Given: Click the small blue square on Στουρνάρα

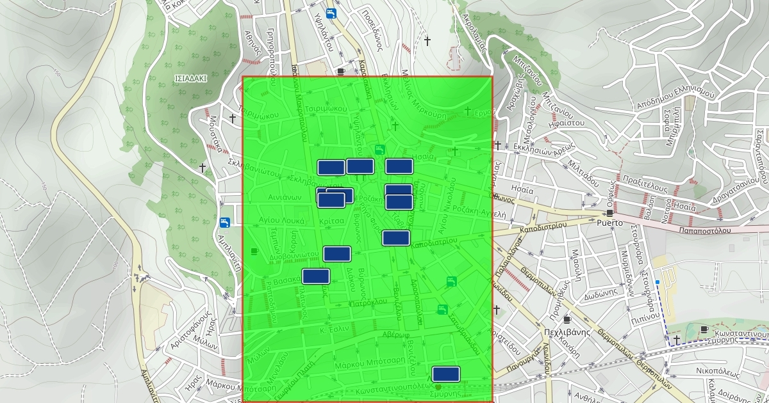Looking at the screenshot, I should [657, 282].
